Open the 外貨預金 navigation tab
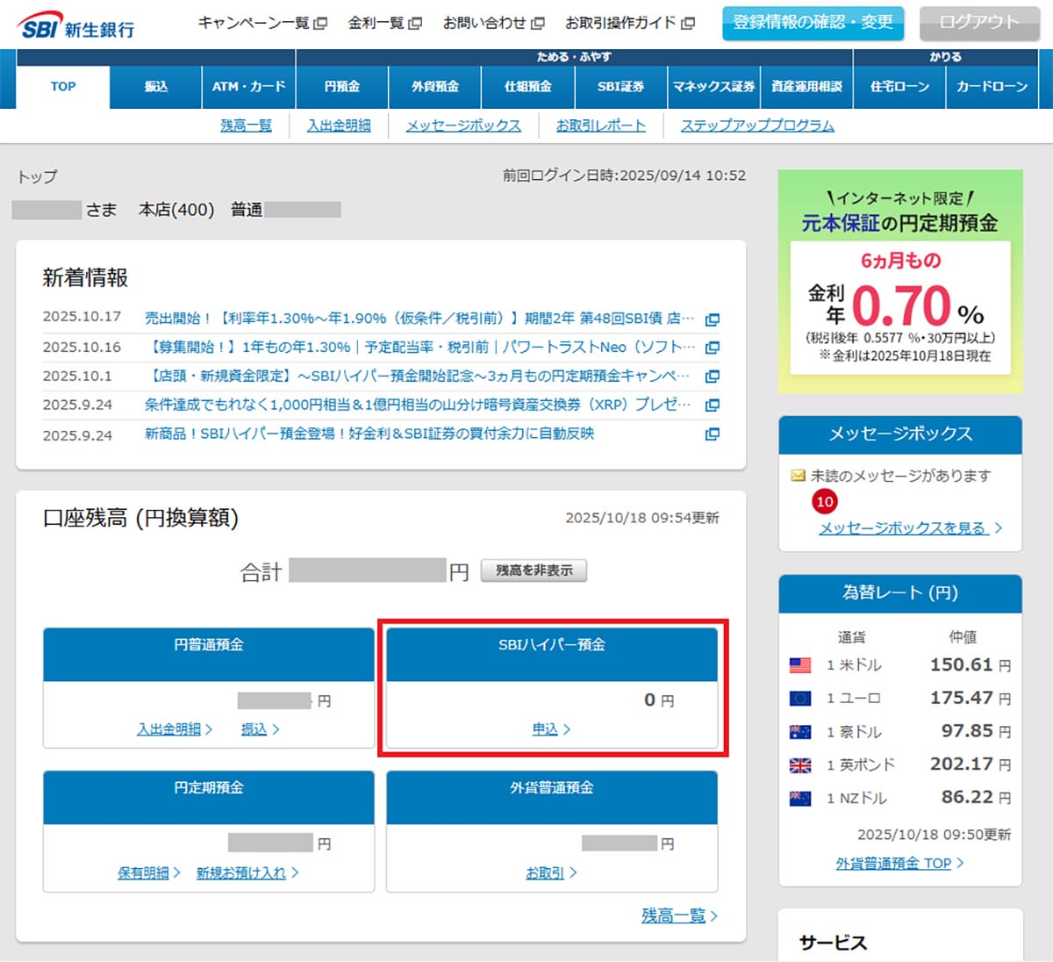Image resolution: width=1053 pixels, height=962 pixels. (434, 87)
